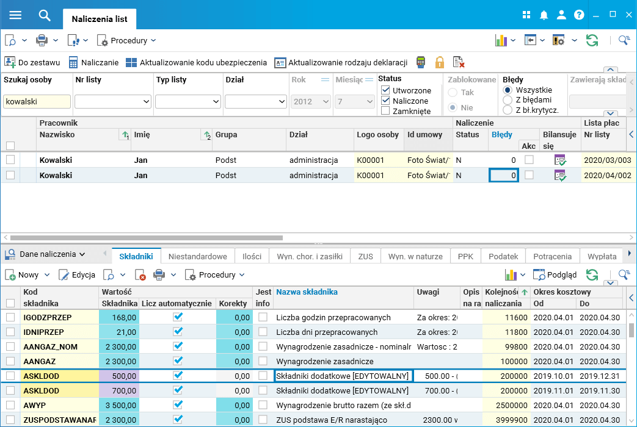Viewport: 637px width, 427px height.
Task: Click the vertical scrollbar of the components table
Action: [x=631, y=329]
